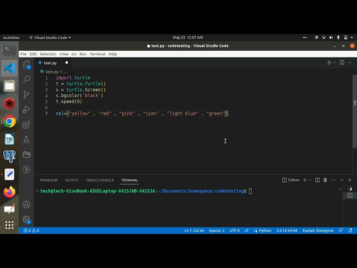
Task: Choose the 3.9.16 64-bit interpreter
Action: [287, 231]
